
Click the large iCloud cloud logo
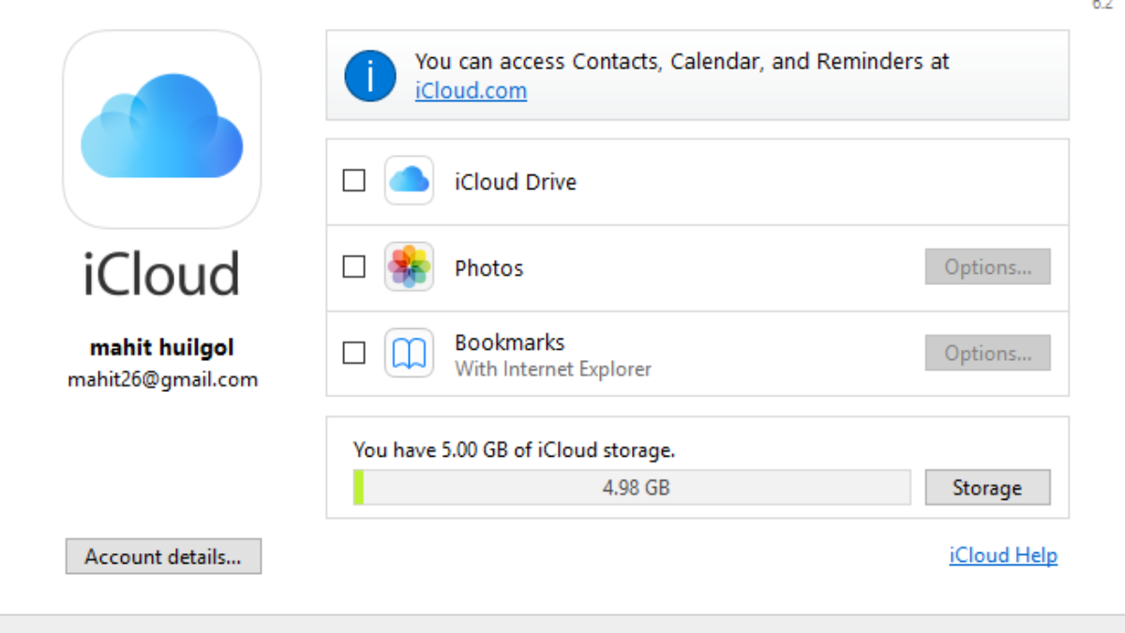(161, 129)
